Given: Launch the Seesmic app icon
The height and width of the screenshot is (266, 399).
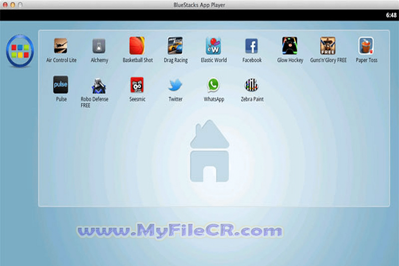Looking at the screenshot, I should (137, 85).
